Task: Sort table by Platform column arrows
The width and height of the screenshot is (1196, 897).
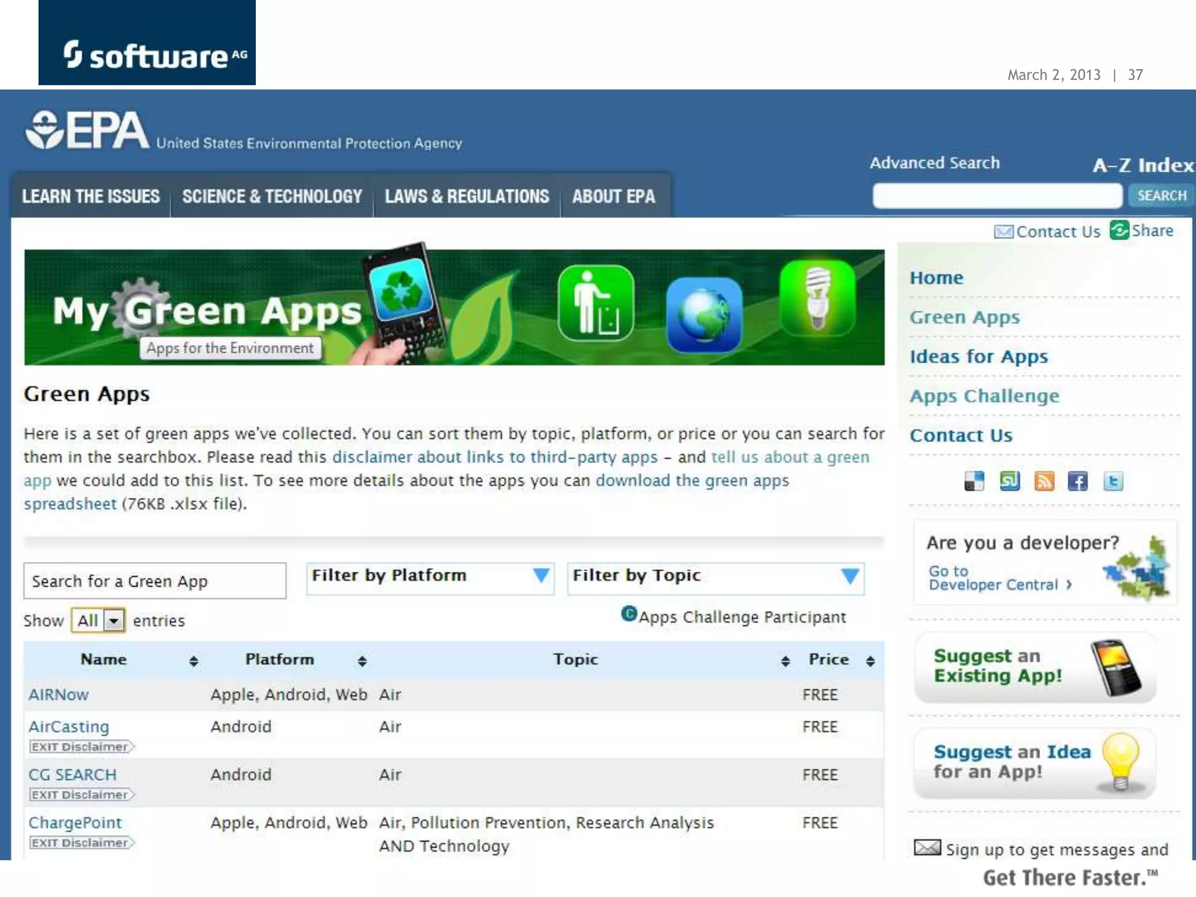Action: coord(362,660)
